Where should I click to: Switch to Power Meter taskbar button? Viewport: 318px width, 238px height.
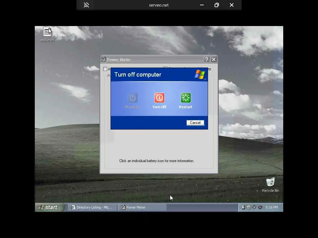142,207
